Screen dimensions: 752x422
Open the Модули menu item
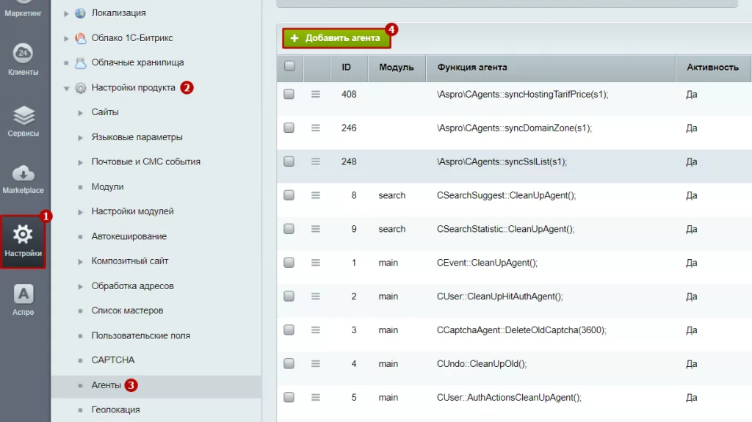click(107, 187)
